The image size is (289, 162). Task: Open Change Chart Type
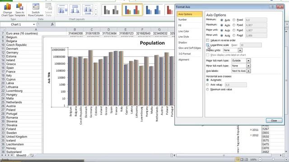tap(7, 10)
